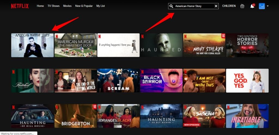Viewport: 279px width, 135px height.
Task: Open the Insatiable title card
Action: pyautogui.click(x=247, y=116)
